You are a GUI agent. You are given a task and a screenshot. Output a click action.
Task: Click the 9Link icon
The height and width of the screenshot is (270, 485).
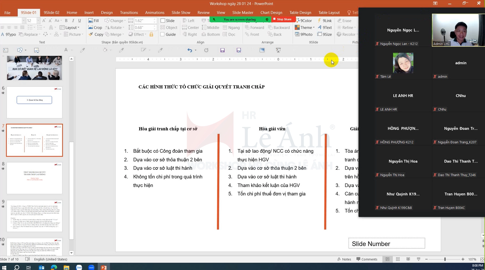pyautogui.click(x=320, y=20)
